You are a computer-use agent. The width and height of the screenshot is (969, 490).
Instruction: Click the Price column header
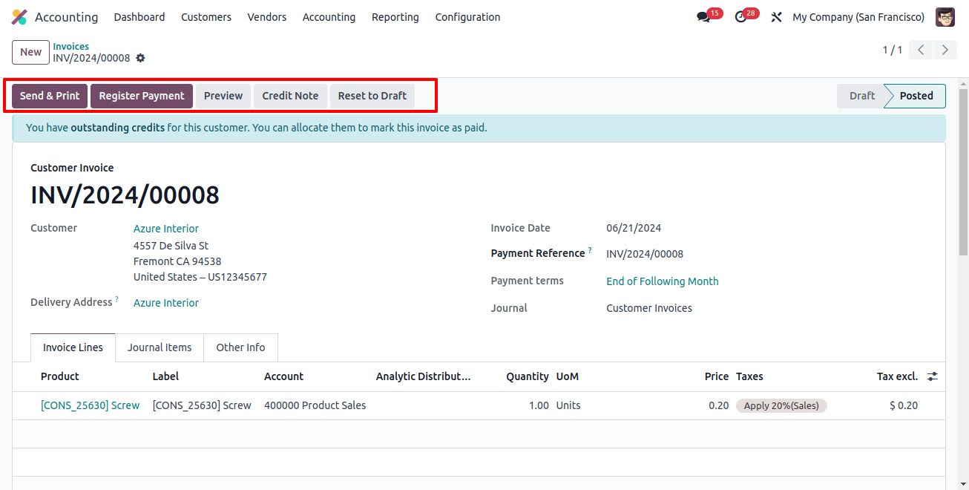[x=717, y=376]
